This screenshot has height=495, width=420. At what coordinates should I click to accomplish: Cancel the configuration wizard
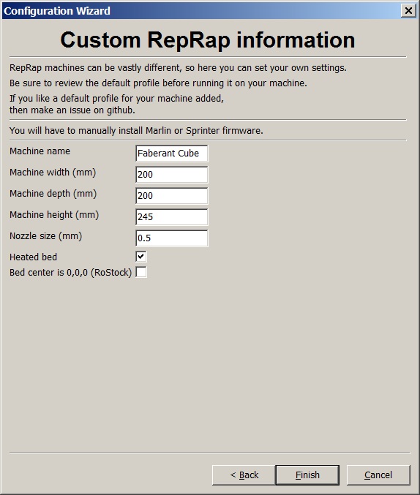pos(378,475)
